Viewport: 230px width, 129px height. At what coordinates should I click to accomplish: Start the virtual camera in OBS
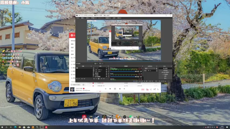[165, 72]
